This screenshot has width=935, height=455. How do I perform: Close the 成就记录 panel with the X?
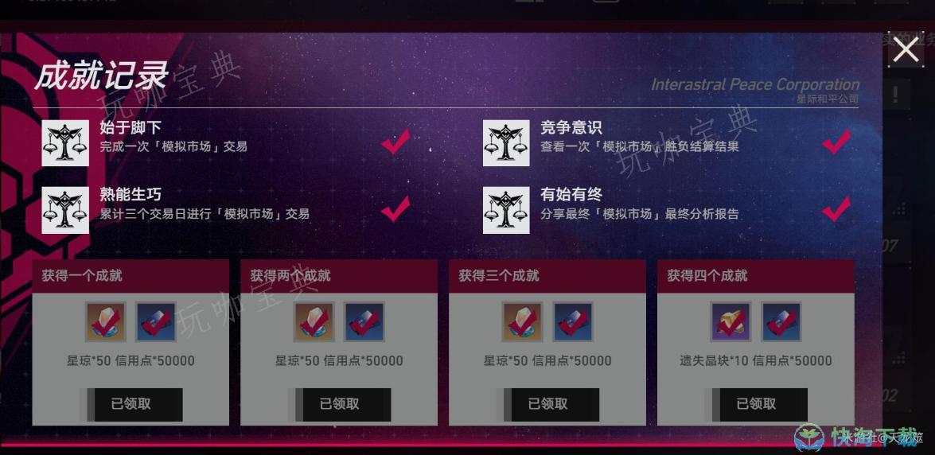[x=906, y=49]
